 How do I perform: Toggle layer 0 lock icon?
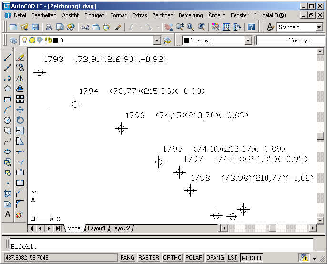point(49,40)
